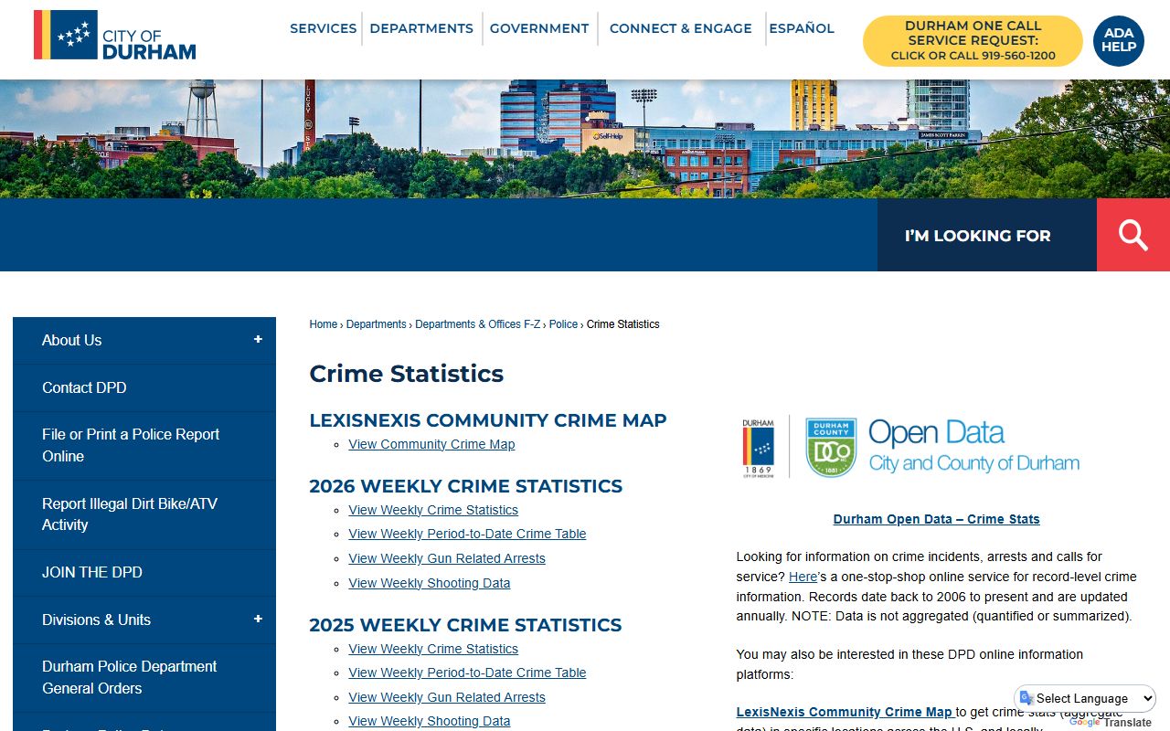Open 2025 Weekly Gun Related Arrests link

pos(447,697)
